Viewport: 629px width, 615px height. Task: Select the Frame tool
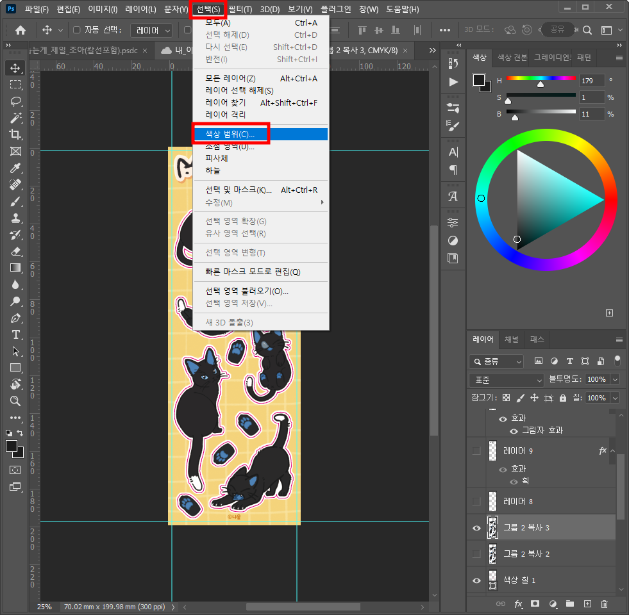pyautogui.click(x=15, y=151)
